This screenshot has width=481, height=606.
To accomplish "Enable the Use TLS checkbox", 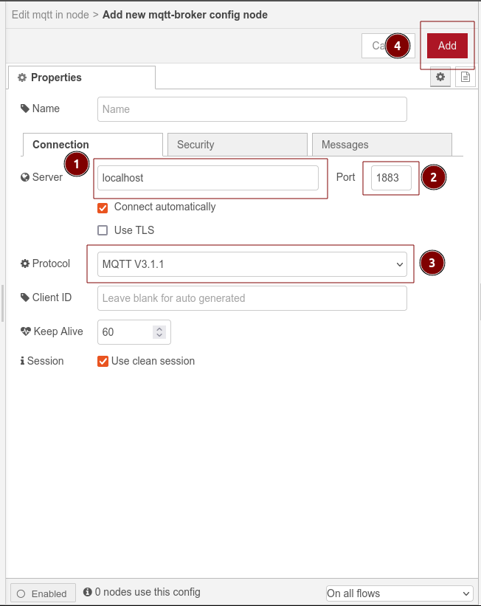I will 103,230.
